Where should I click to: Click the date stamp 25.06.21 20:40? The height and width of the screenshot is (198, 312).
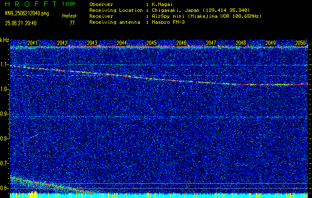21,23
